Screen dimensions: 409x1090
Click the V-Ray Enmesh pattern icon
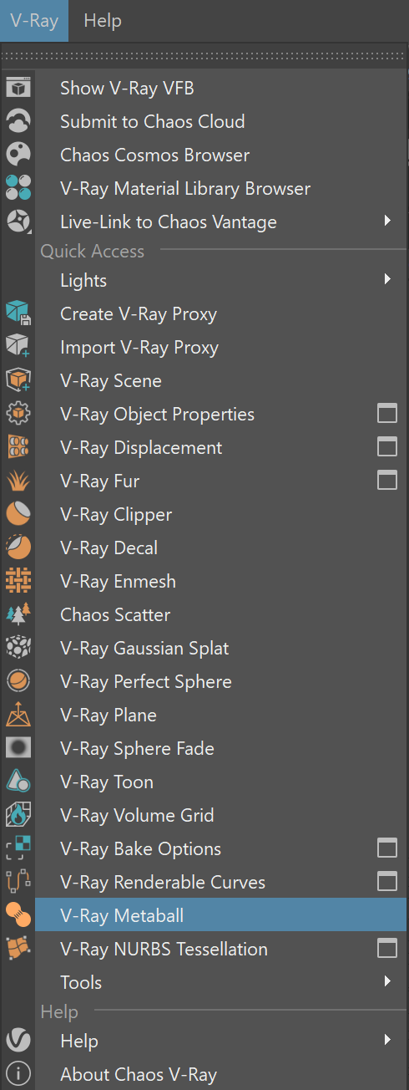pyautogui.click(x=18, y=581)
